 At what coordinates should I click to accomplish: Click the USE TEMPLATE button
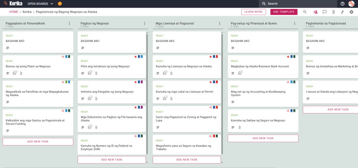284,12
